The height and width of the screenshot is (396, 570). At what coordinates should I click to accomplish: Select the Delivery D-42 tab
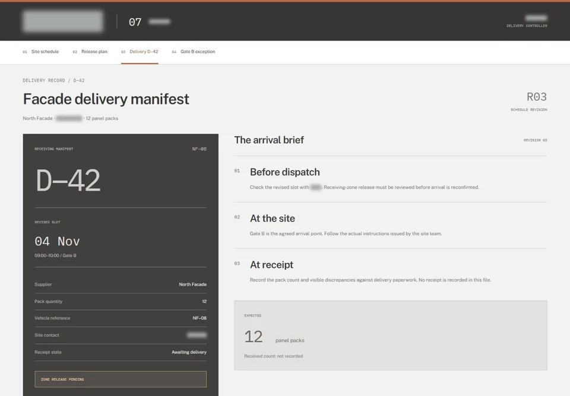click(x=140, y=52)
